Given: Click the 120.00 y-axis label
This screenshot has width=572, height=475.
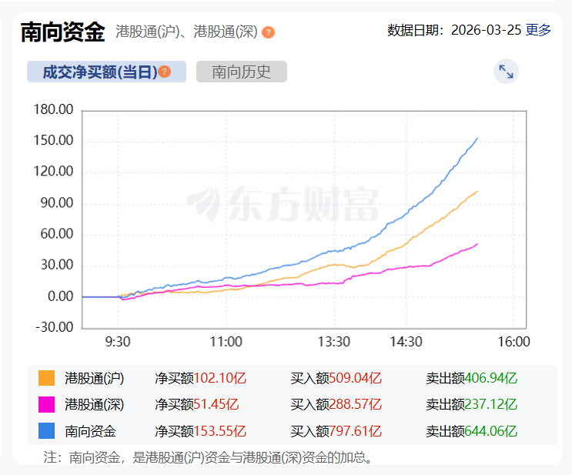Looking at the screenshot, I should (x=53, y=172).
